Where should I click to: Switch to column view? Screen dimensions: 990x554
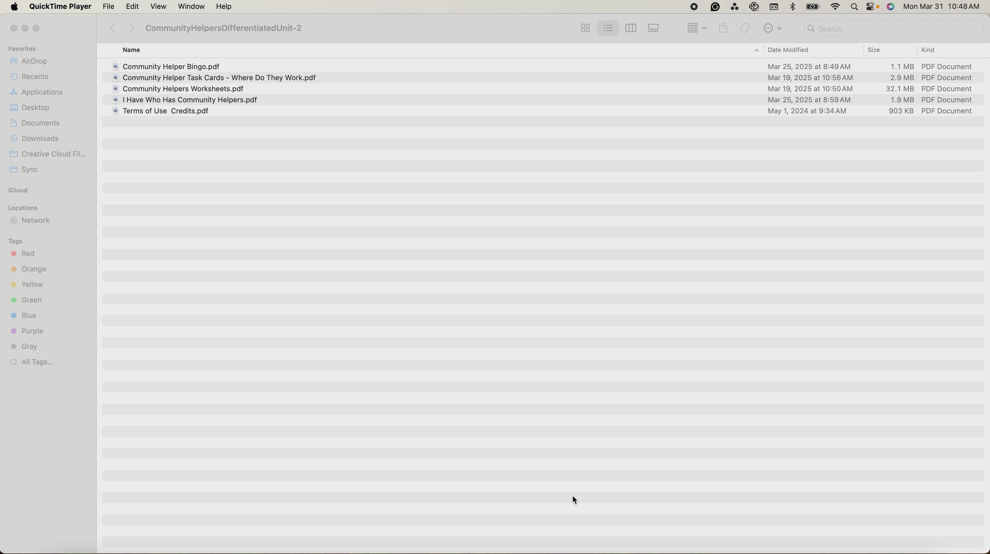click(x=630, y=29)
